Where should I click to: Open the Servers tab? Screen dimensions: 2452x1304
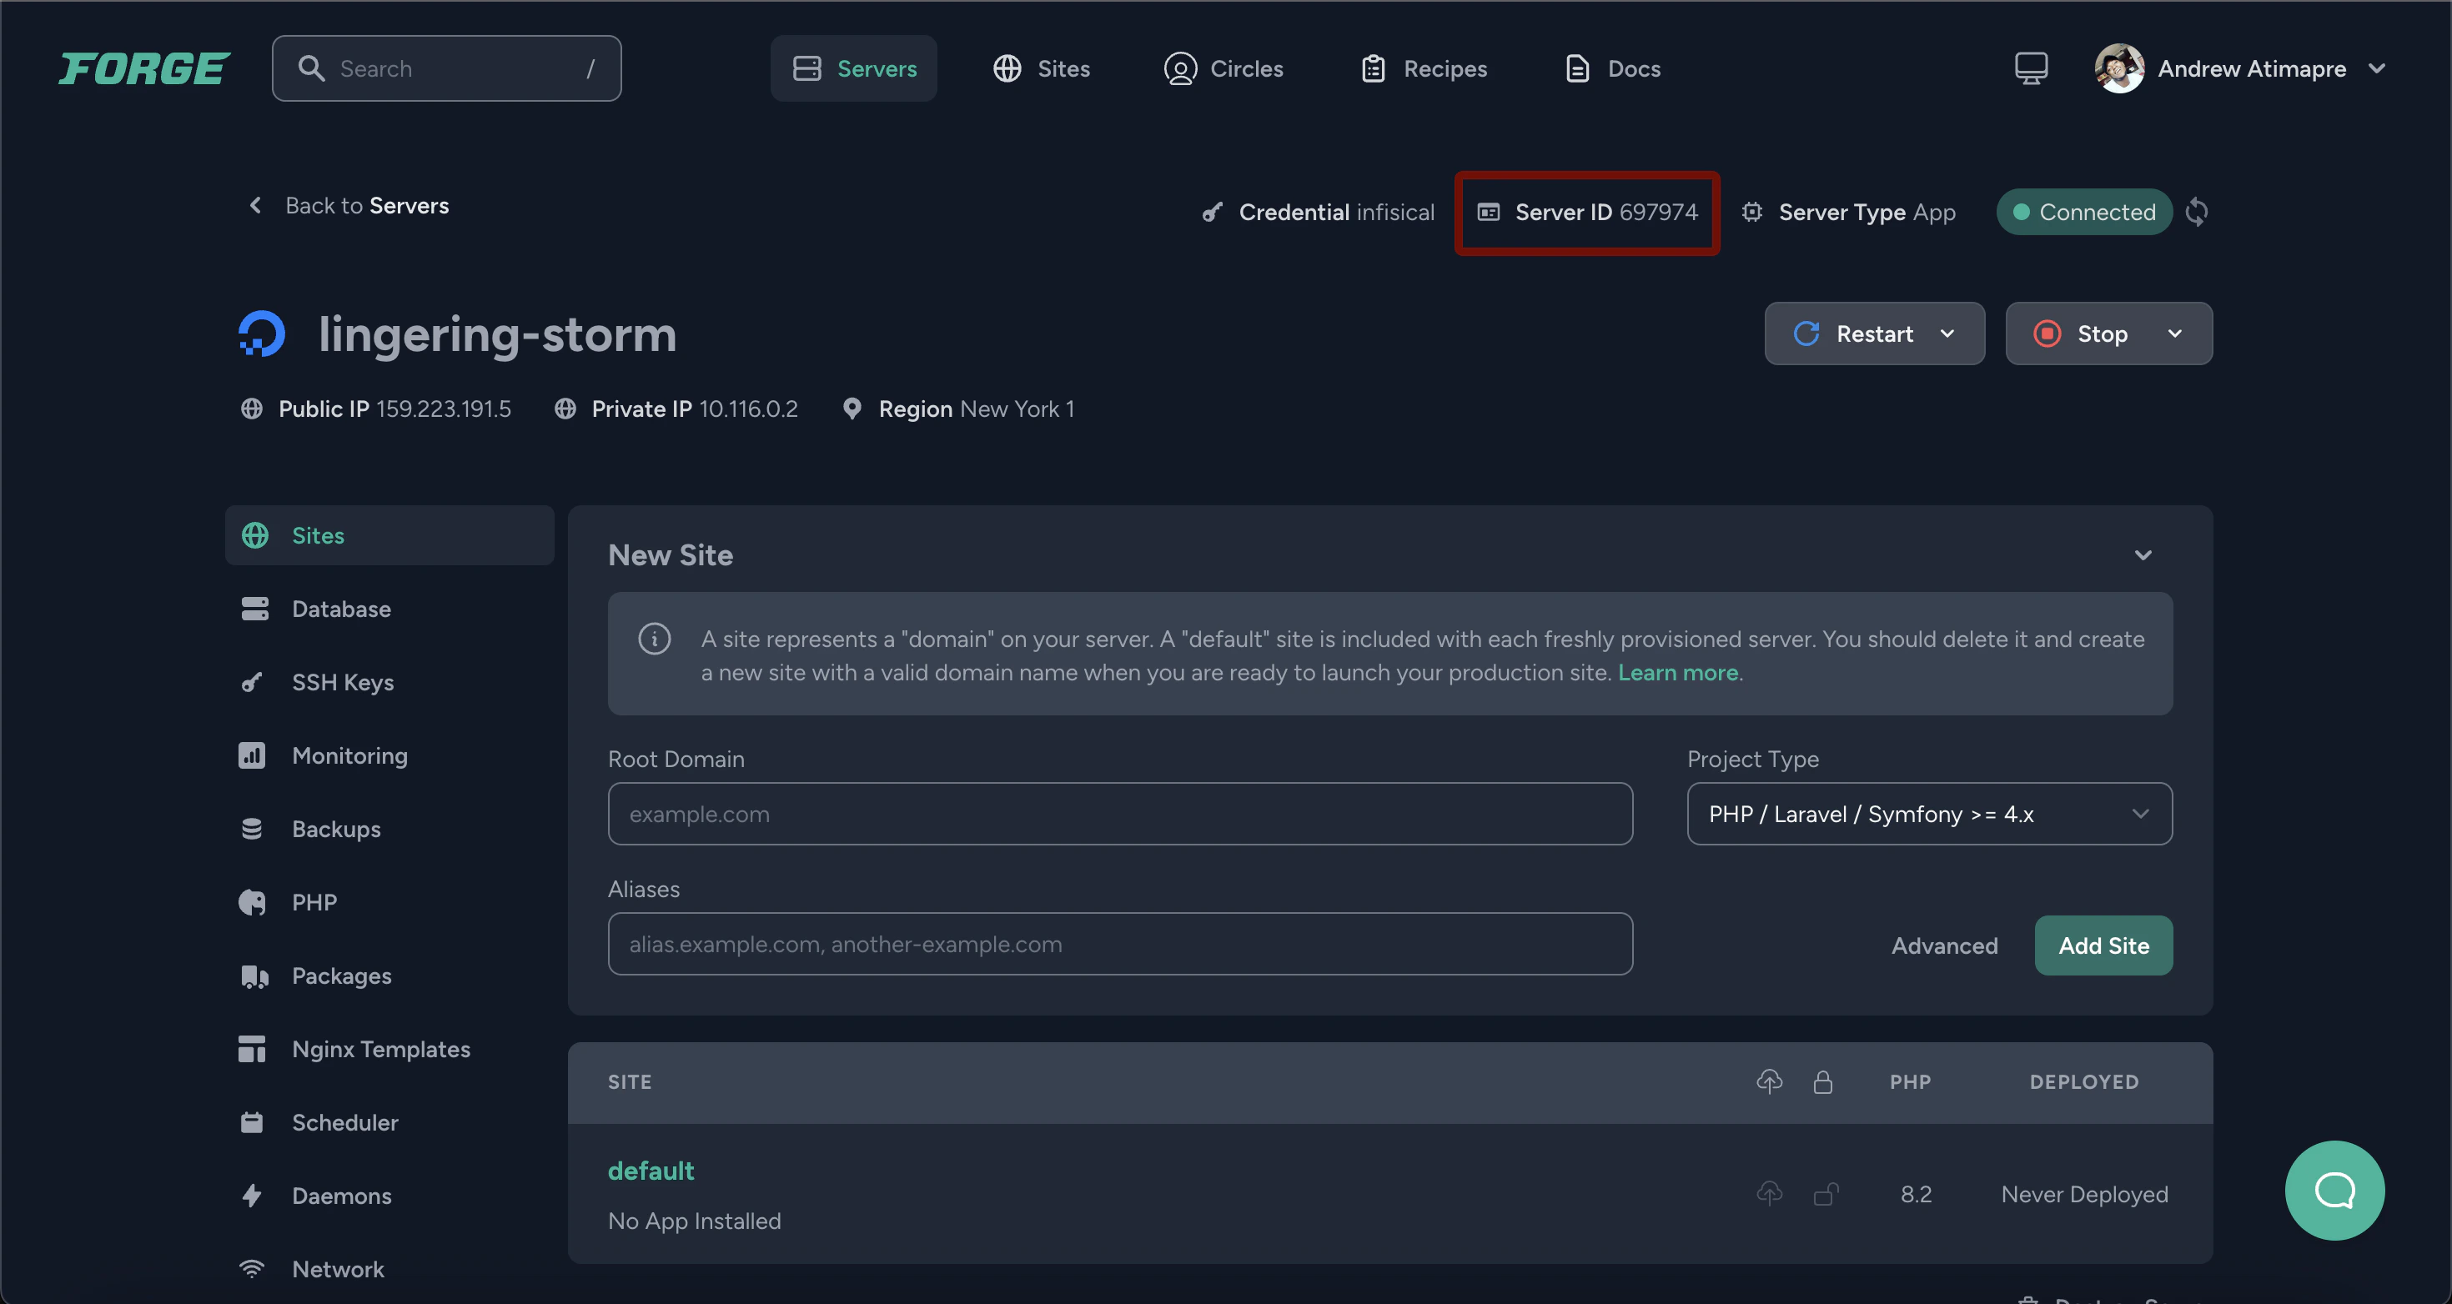854,68
